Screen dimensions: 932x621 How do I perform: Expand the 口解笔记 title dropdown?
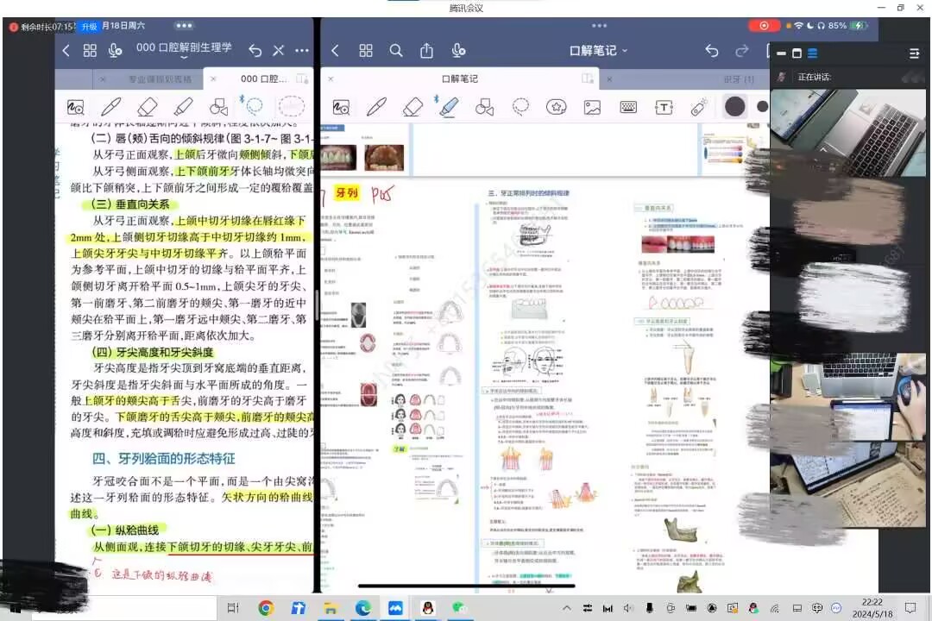(623, 51)
